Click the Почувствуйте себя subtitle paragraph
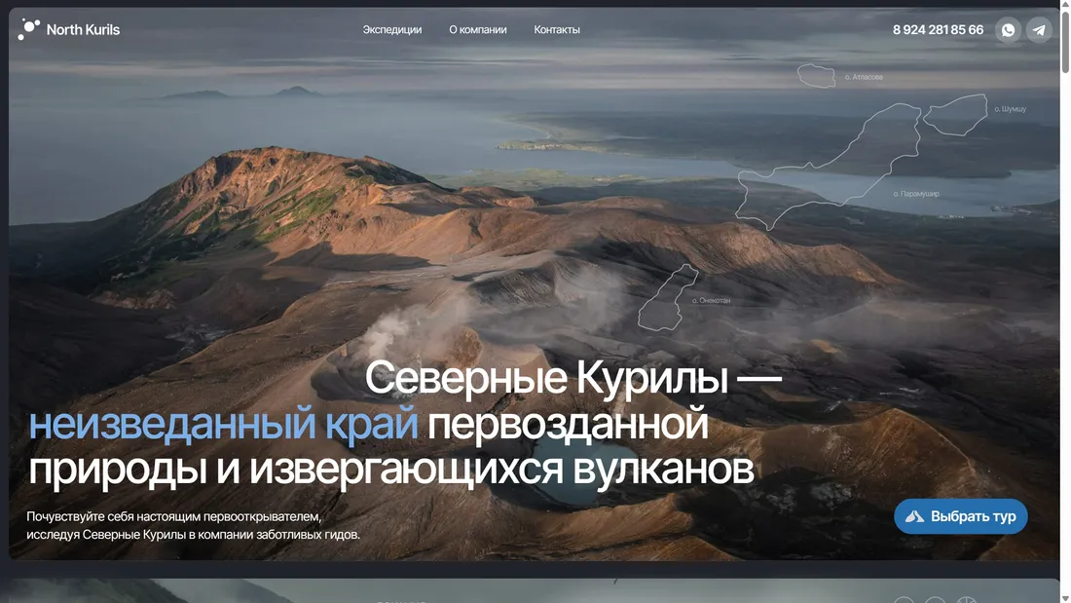 click(193, 526)
